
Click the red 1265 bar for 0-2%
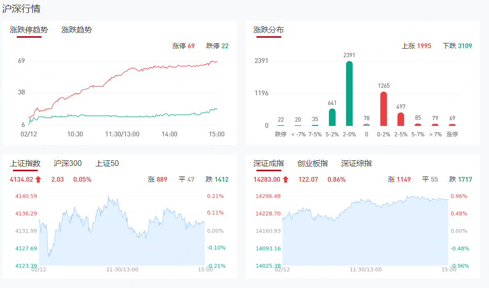click(383, 109)
